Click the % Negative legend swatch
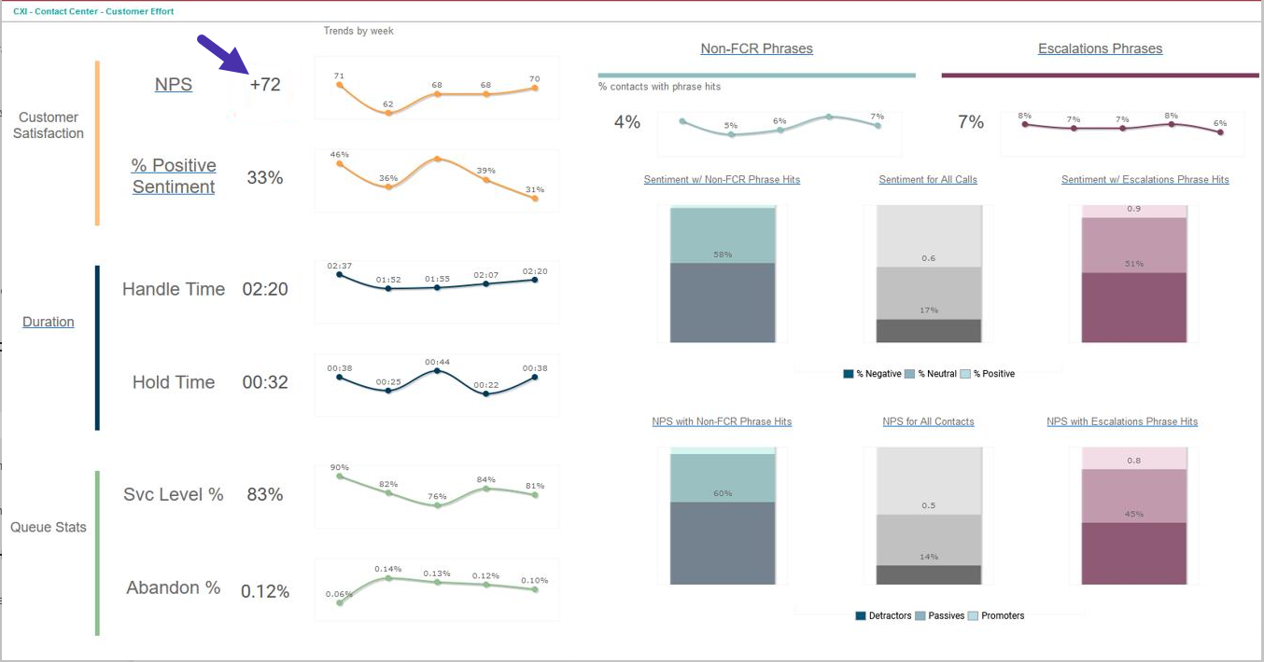The image size is (1264, 662). pyautogui.click(x=849, y=374)
